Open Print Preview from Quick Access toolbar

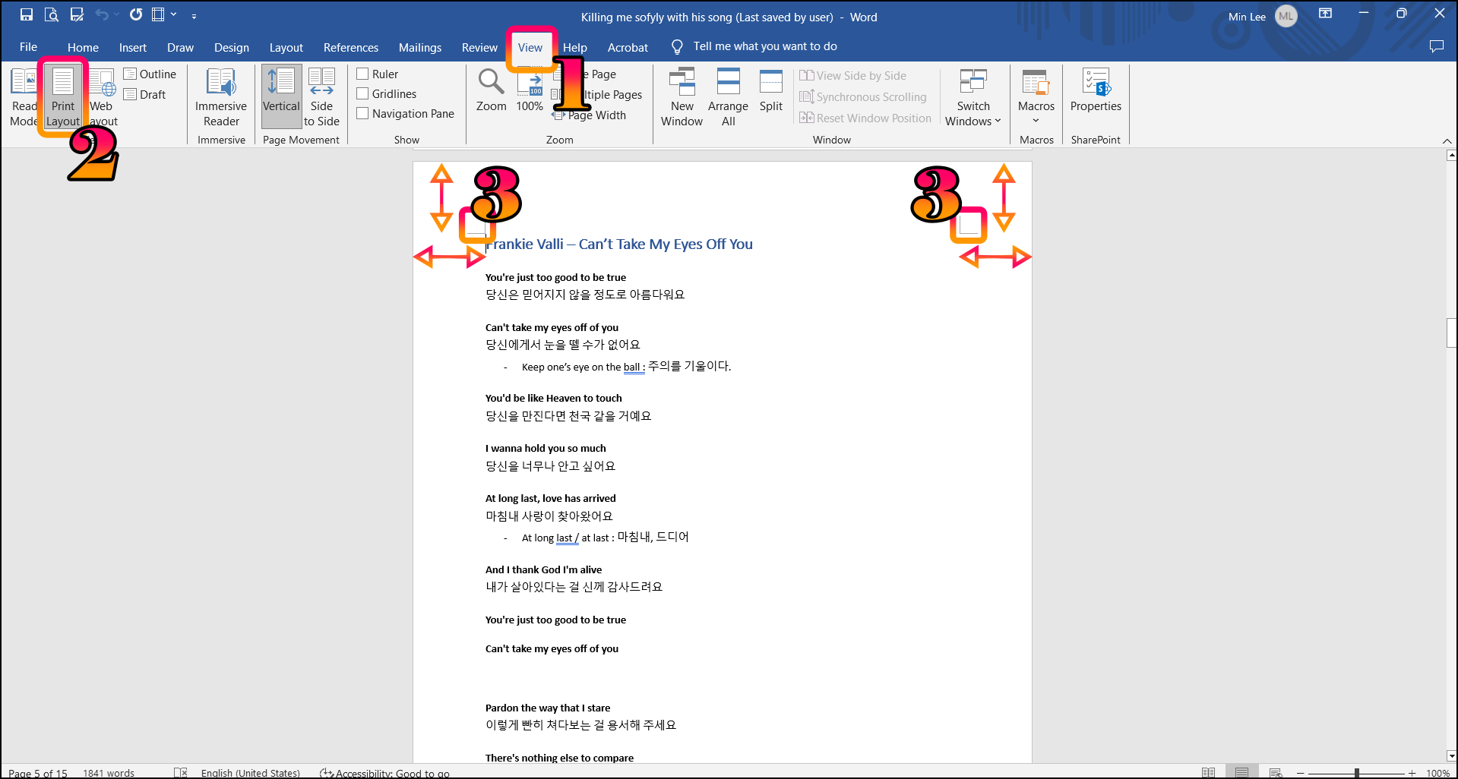(x=52, y=14)
